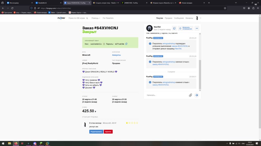Screen dimensions: 261x146
Task: Send message with the arrow button
Action: tap(197, 95)
